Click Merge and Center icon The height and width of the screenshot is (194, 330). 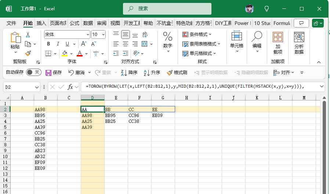point(145,44)
